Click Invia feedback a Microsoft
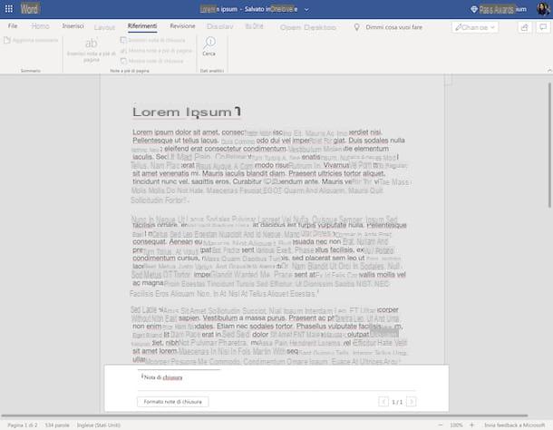 tap(515, 425)
